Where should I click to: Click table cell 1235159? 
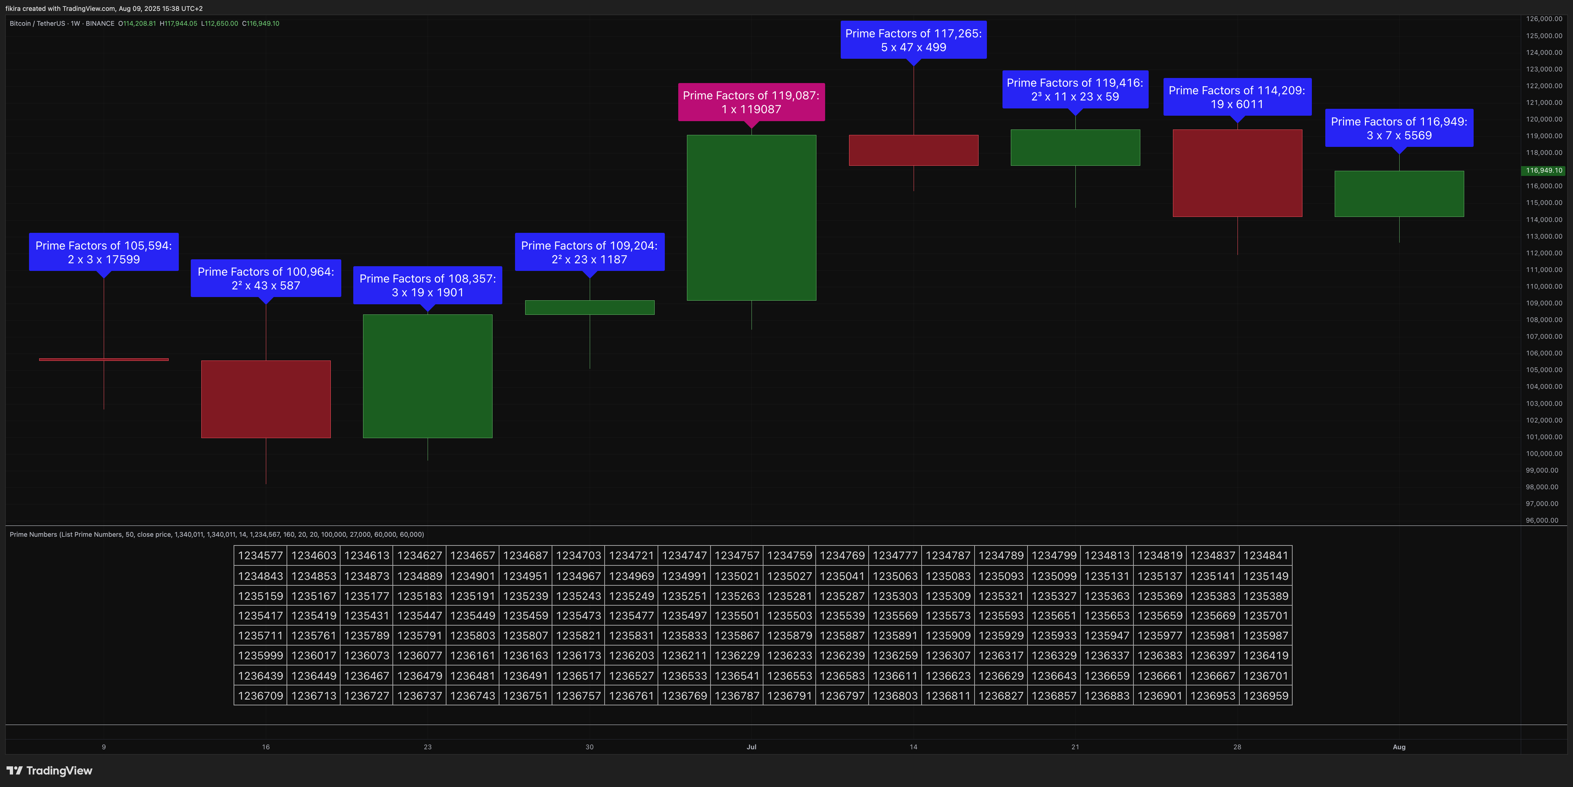pyautogui.click(x=261, y=596)
